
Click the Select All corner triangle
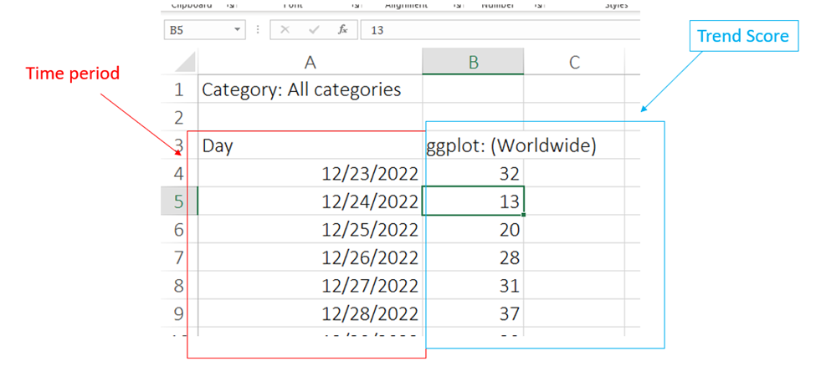point(185,62)
